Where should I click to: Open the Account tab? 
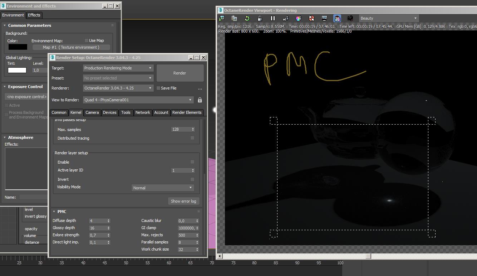(161, 112)
